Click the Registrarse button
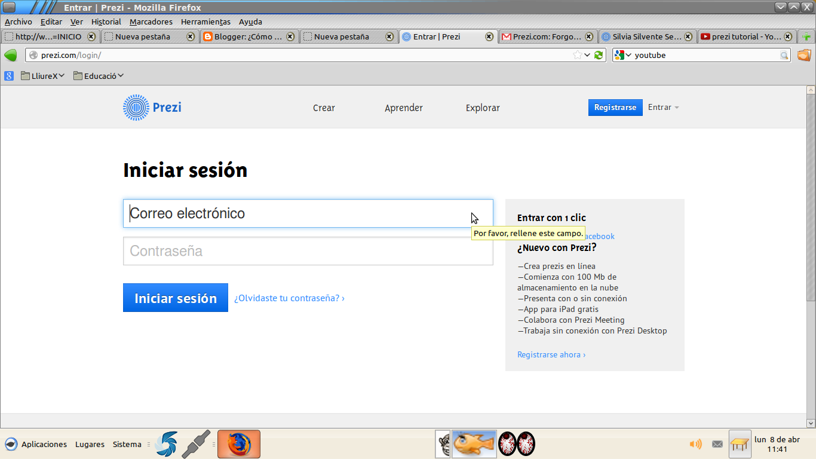816x459 pixels. (x=615, y=108)
